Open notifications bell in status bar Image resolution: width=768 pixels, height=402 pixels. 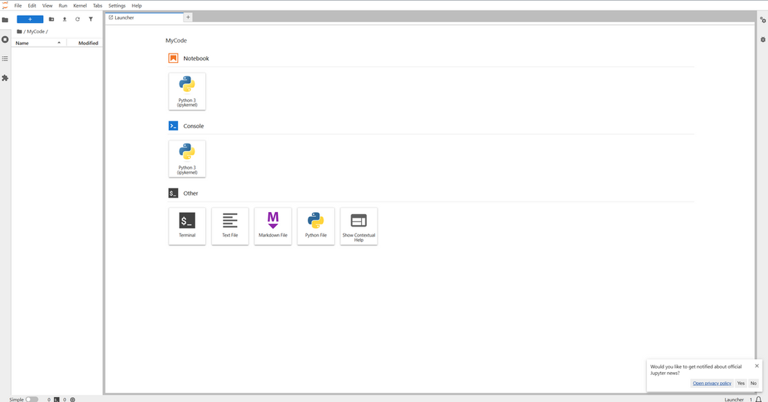759,399
